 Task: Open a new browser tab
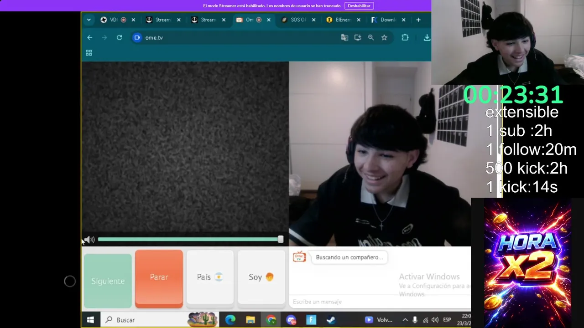[418, 20]
